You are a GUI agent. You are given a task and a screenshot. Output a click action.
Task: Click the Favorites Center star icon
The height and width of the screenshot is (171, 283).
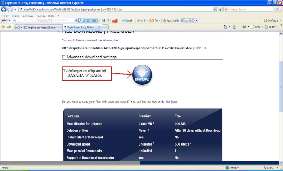click(x=3, y=27)
